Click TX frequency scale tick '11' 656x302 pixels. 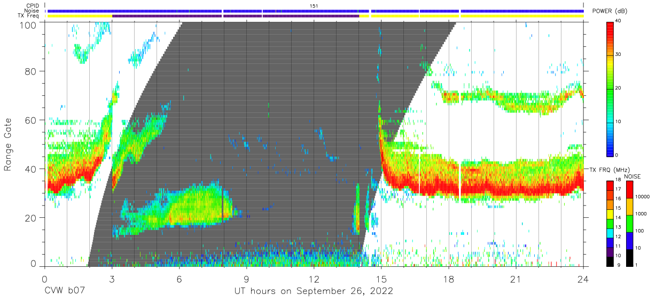pyautogui.click(x=619, y=246)
